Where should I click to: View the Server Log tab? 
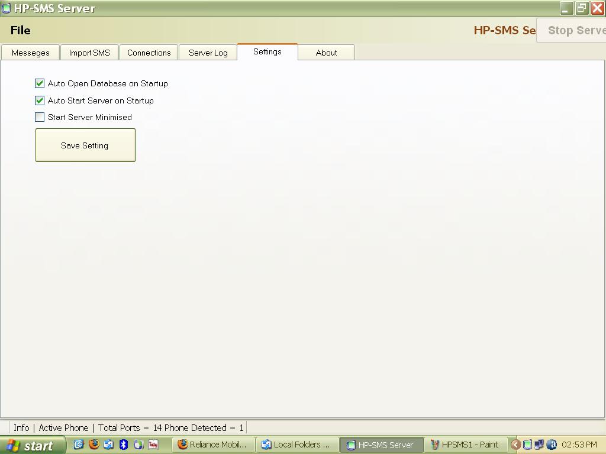(208, 53)
